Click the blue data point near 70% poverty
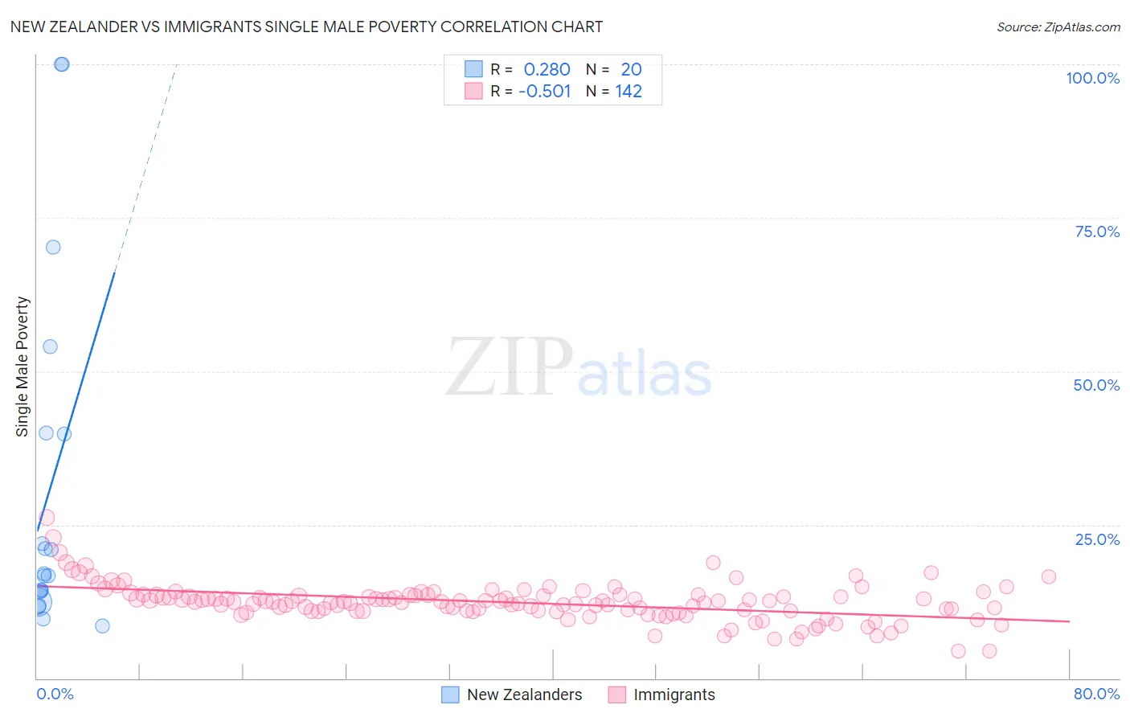 (53, 247)
